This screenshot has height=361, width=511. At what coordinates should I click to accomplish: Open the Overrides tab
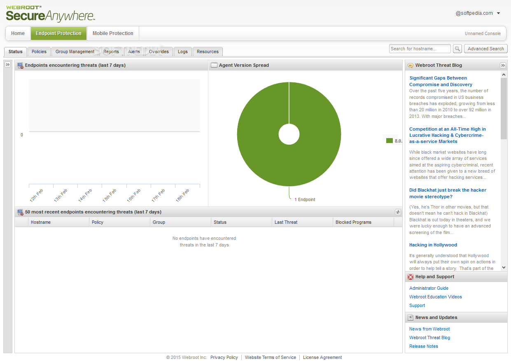159,52
